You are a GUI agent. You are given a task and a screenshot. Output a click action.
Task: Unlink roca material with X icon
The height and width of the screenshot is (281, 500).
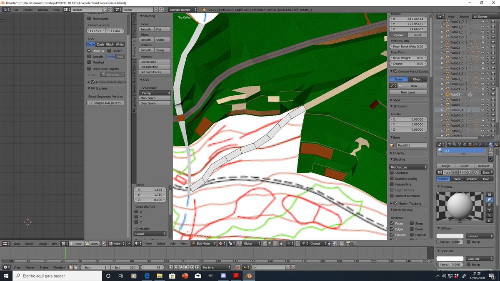[470, 172]
